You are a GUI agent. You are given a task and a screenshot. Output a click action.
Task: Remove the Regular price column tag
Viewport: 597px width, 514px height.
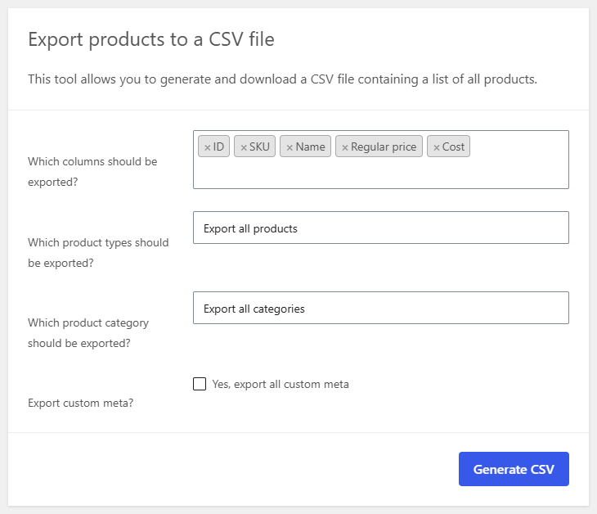[x=345, y=147]
